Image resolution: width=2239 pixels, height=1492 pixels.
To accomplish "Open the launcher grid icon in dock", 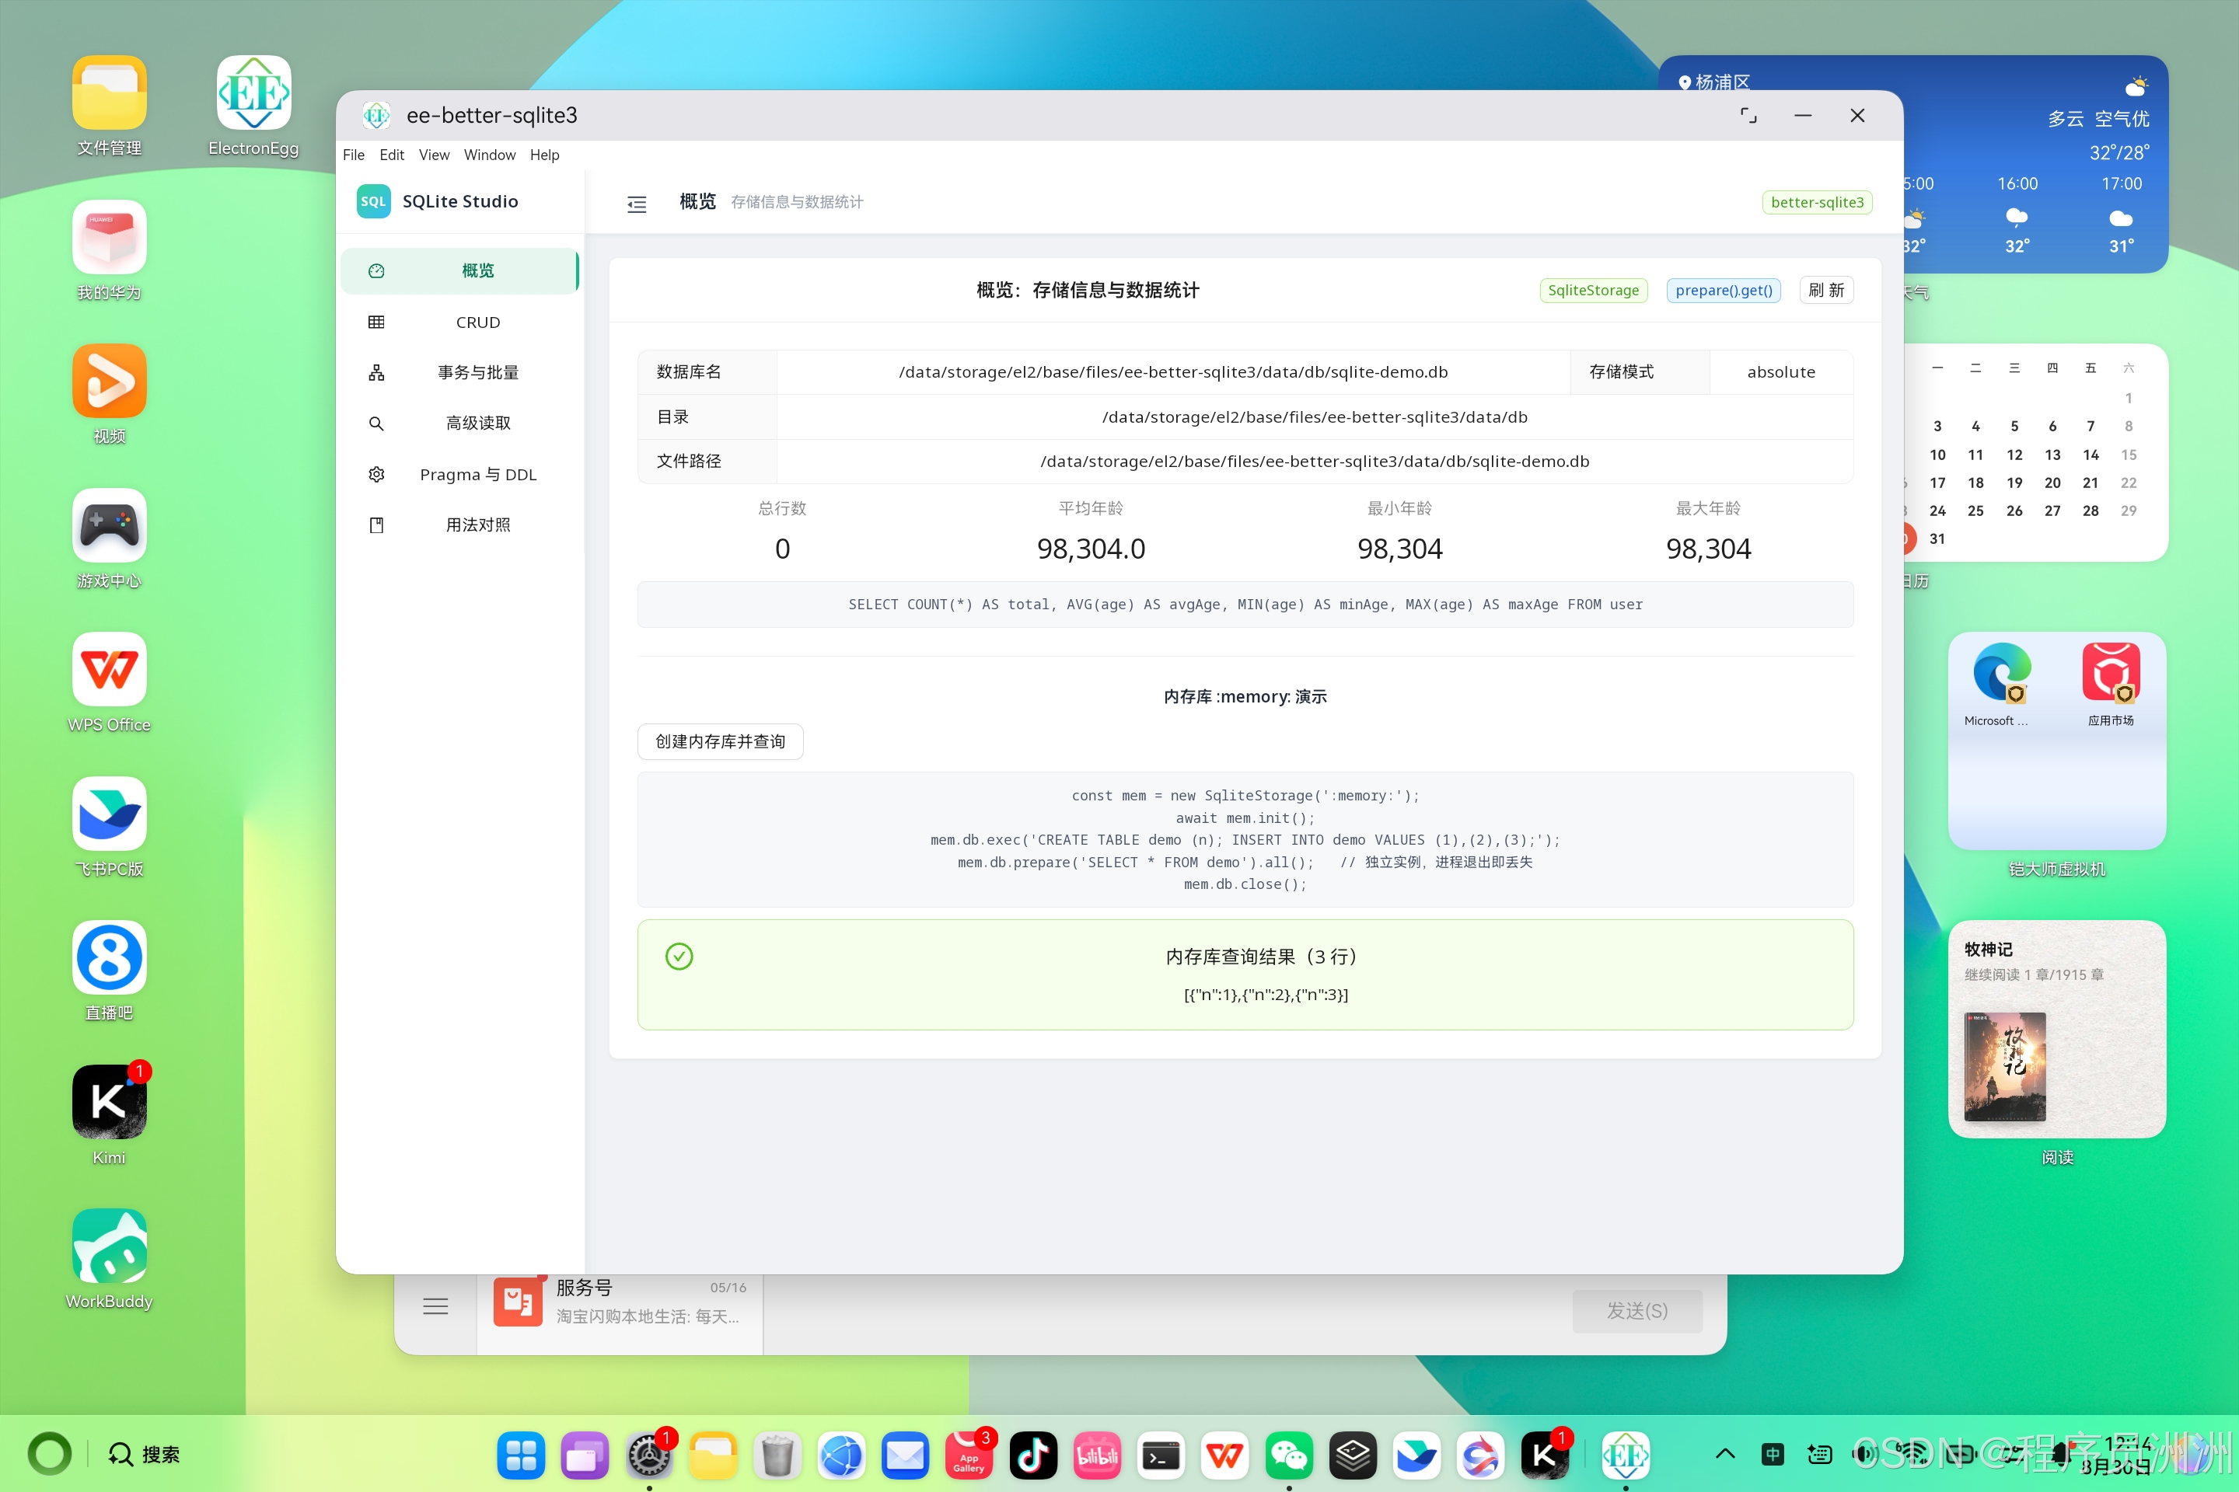I will (x=521, y=1455).
